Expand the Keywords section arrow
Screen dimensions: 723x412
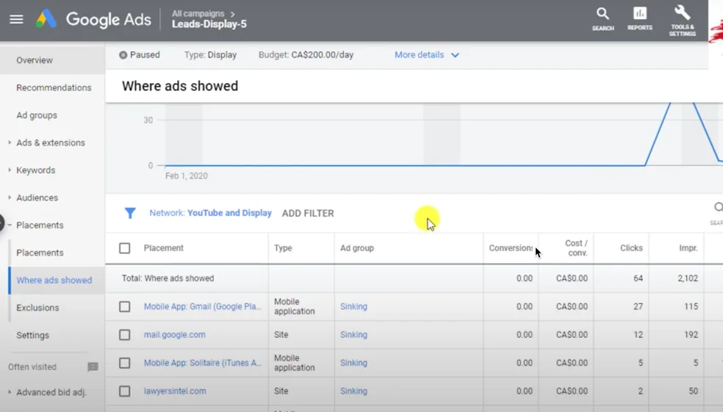coord(10,170)
